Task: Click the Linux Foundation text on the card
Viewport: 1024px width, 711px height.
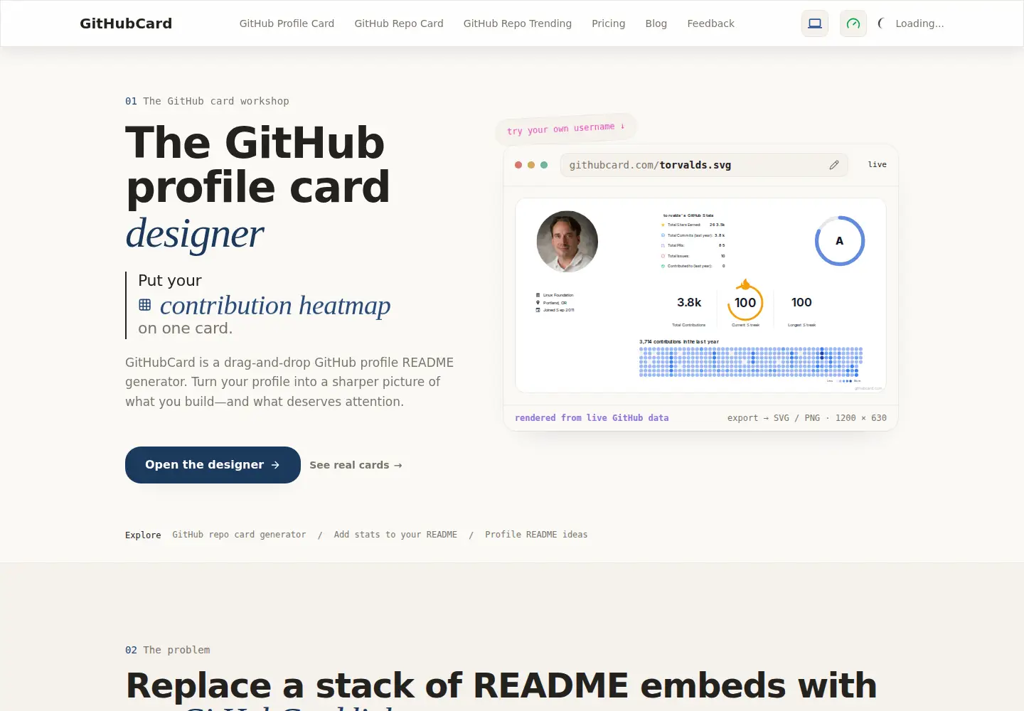Action: [558, 295]
